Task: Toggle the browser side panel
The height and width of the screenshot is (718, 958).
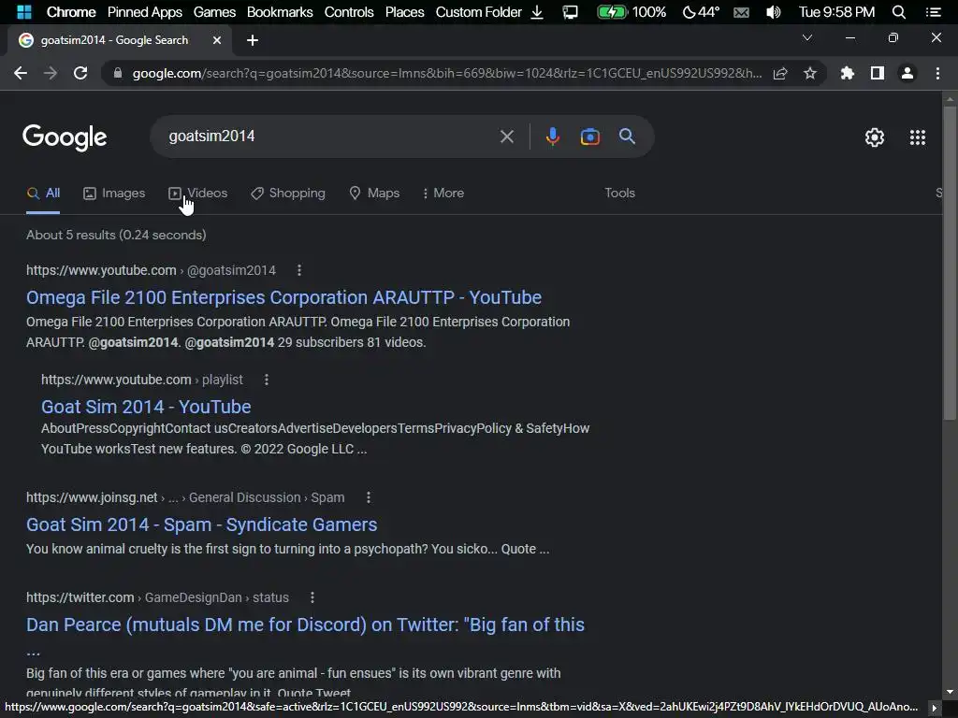Action: [878, 73]
